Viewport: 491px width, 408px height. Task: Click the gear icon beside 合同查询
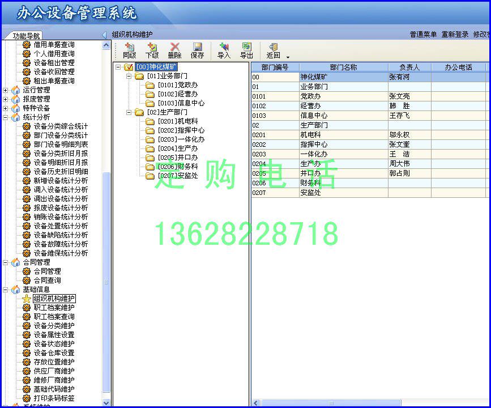[27, 280]
